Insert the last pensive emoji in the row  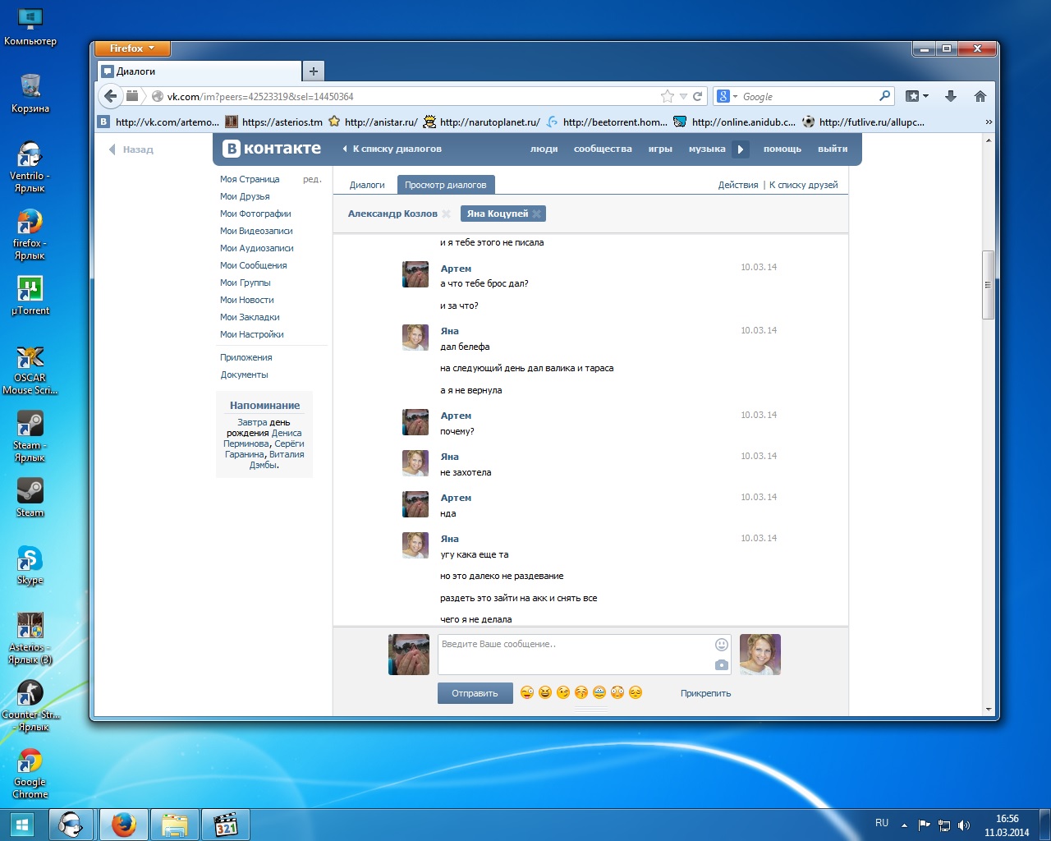(x=636, y=692)
